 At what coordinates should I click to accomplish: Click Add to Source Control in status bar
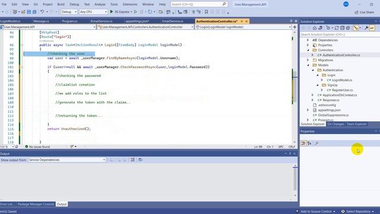316,212
